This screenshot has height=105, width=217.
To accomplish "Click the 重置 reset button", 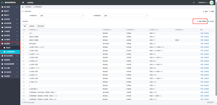I will (x=211, y=12).
